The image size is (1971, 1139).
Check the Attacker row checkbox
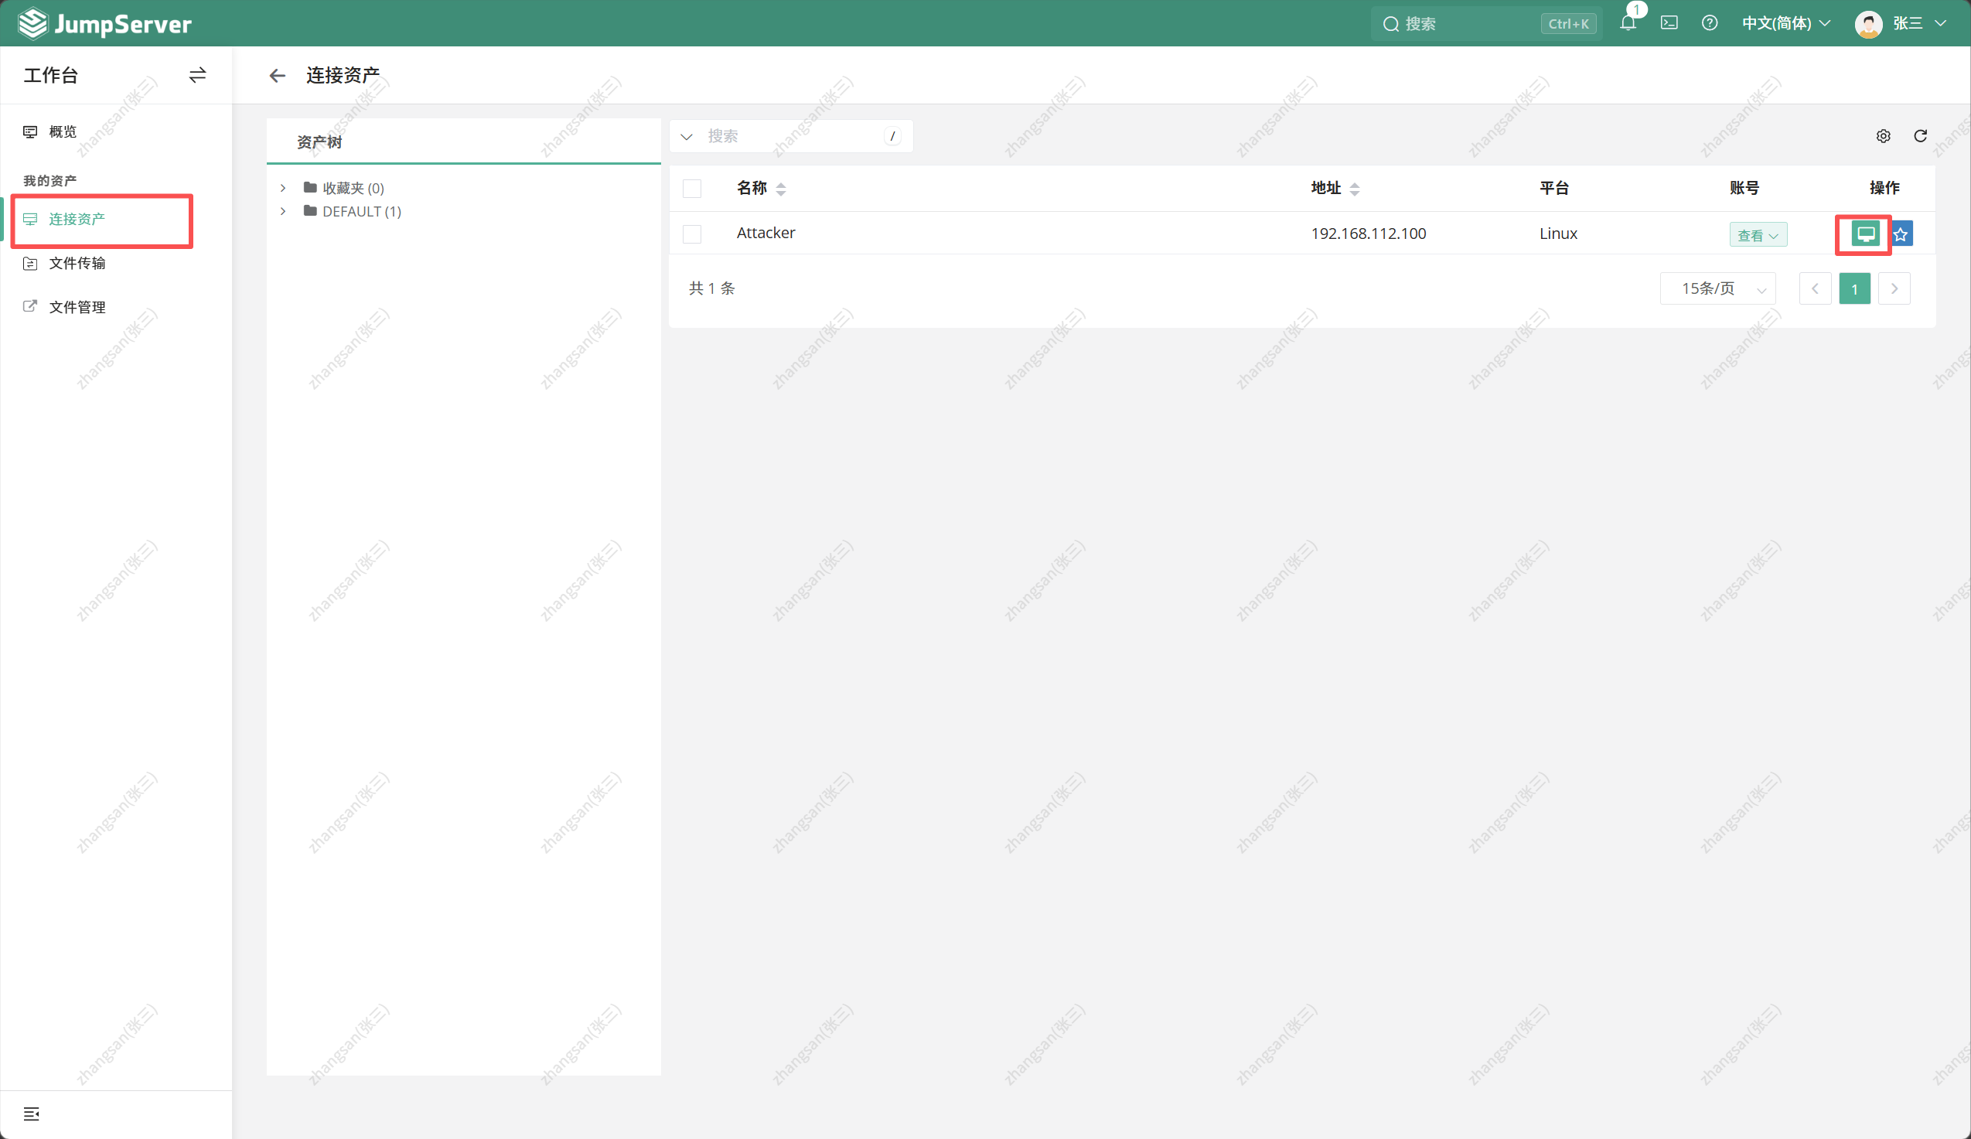pos(692,234)
